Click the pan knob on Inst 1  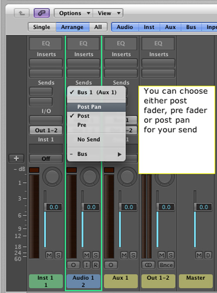pyautogui.click(x=52, y=176)
